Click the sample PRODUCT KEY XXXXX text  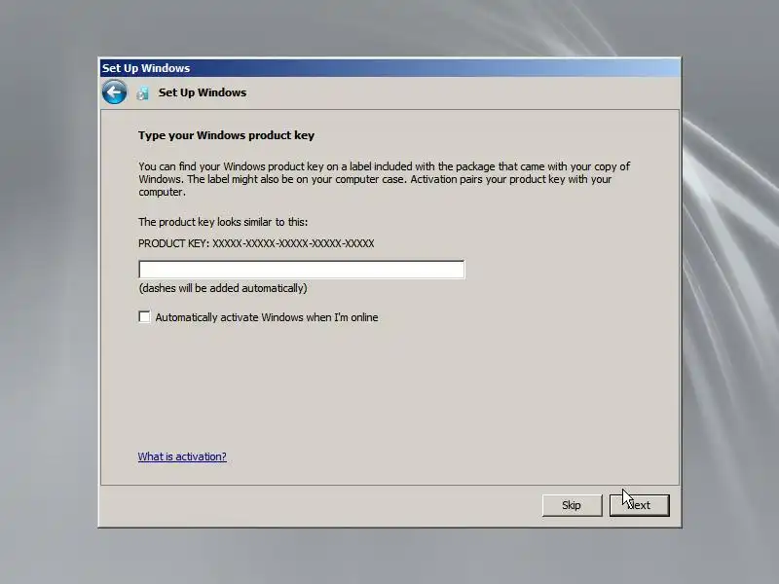[256, 243]
